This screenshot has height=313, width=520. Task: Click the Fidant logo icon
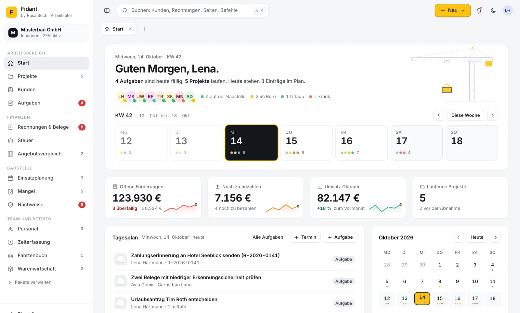[11, 12]
